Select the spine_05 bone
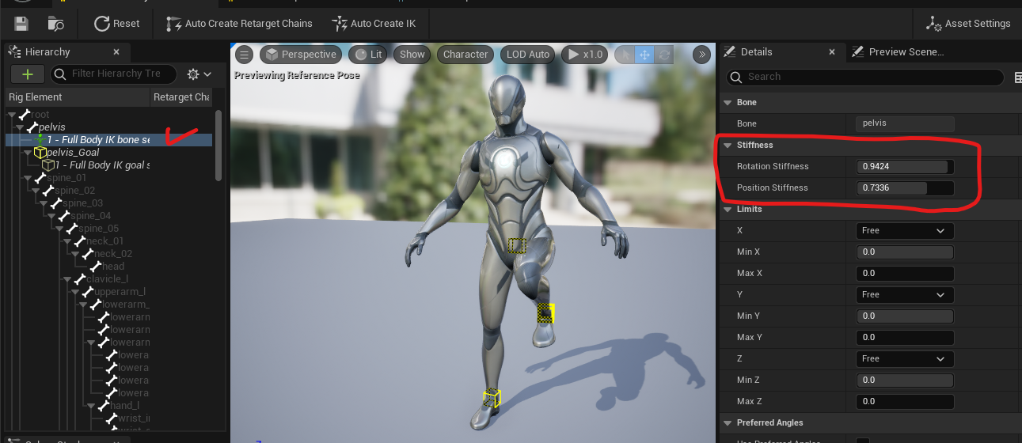The image size is (1022, 443). 98,228
